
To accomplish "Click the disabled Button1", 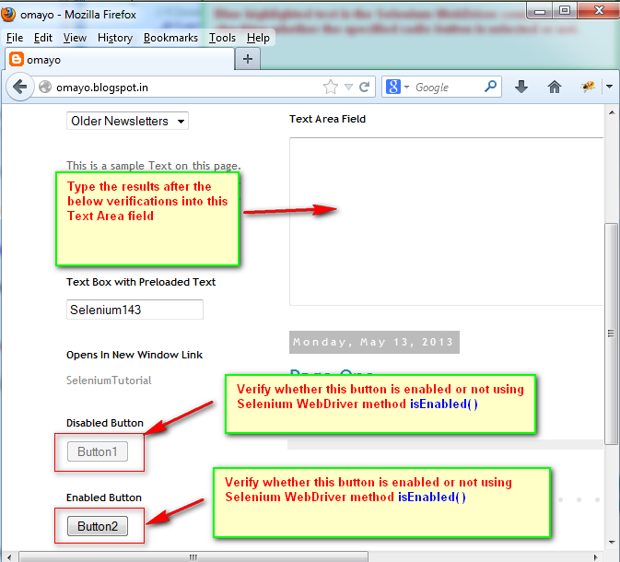I will pyautogui.click(x=98, y=451).
